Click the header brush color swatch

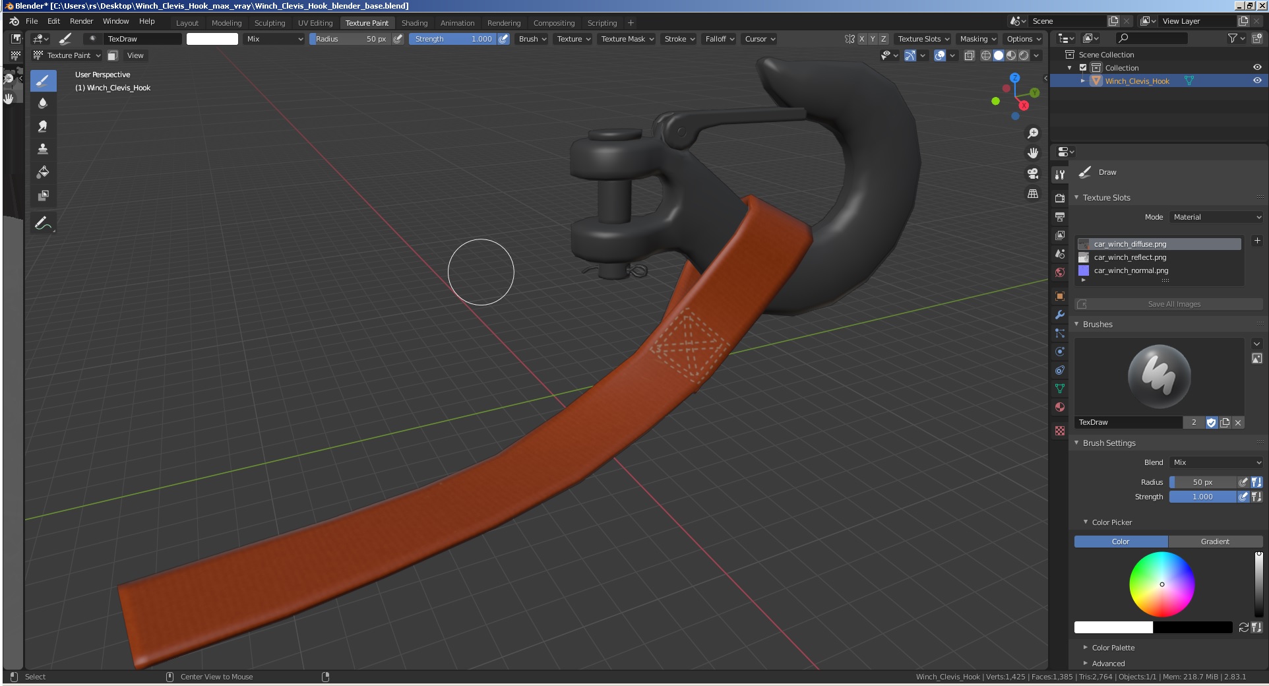pyautogui.click(x=212, y=39)
